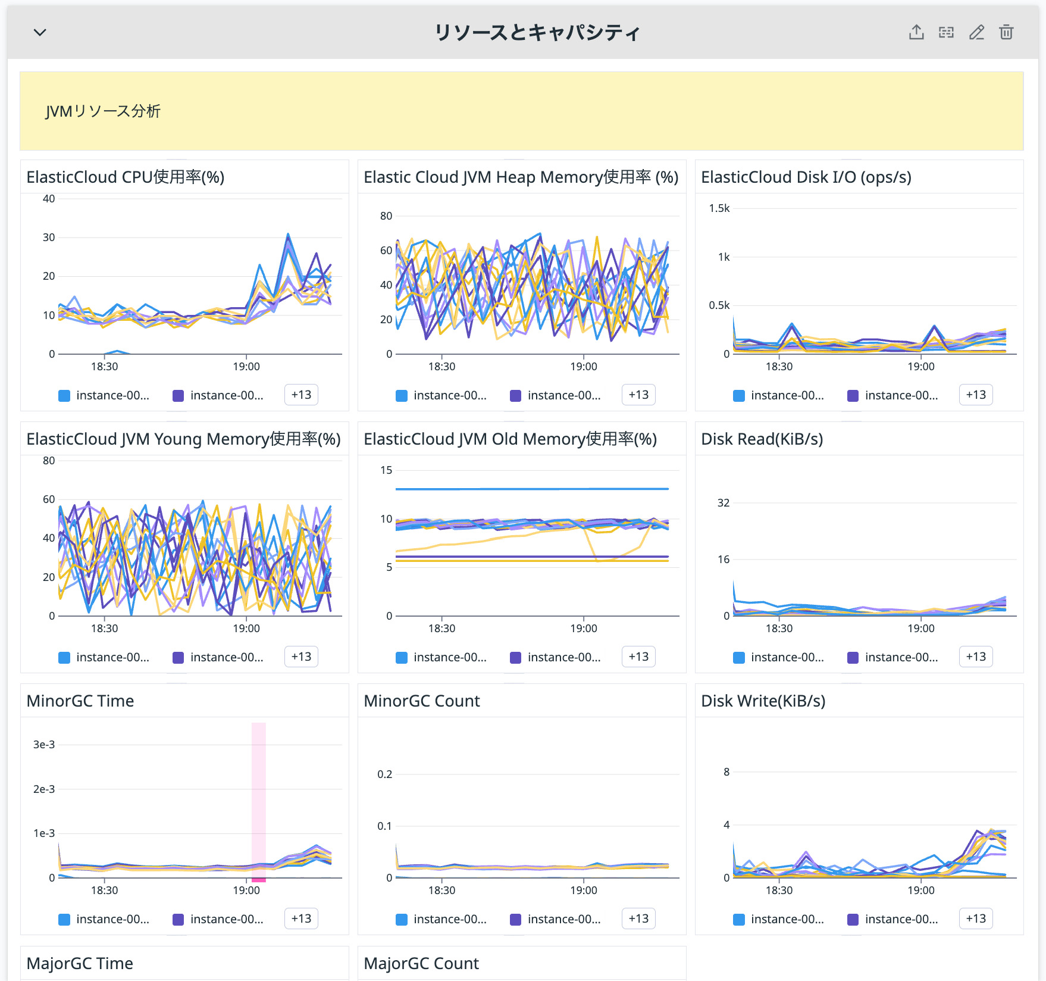Toggle blue instance legend in Disk Write chart
The width and height of the screenshot is (1046, 981).
tap(778, 919)
